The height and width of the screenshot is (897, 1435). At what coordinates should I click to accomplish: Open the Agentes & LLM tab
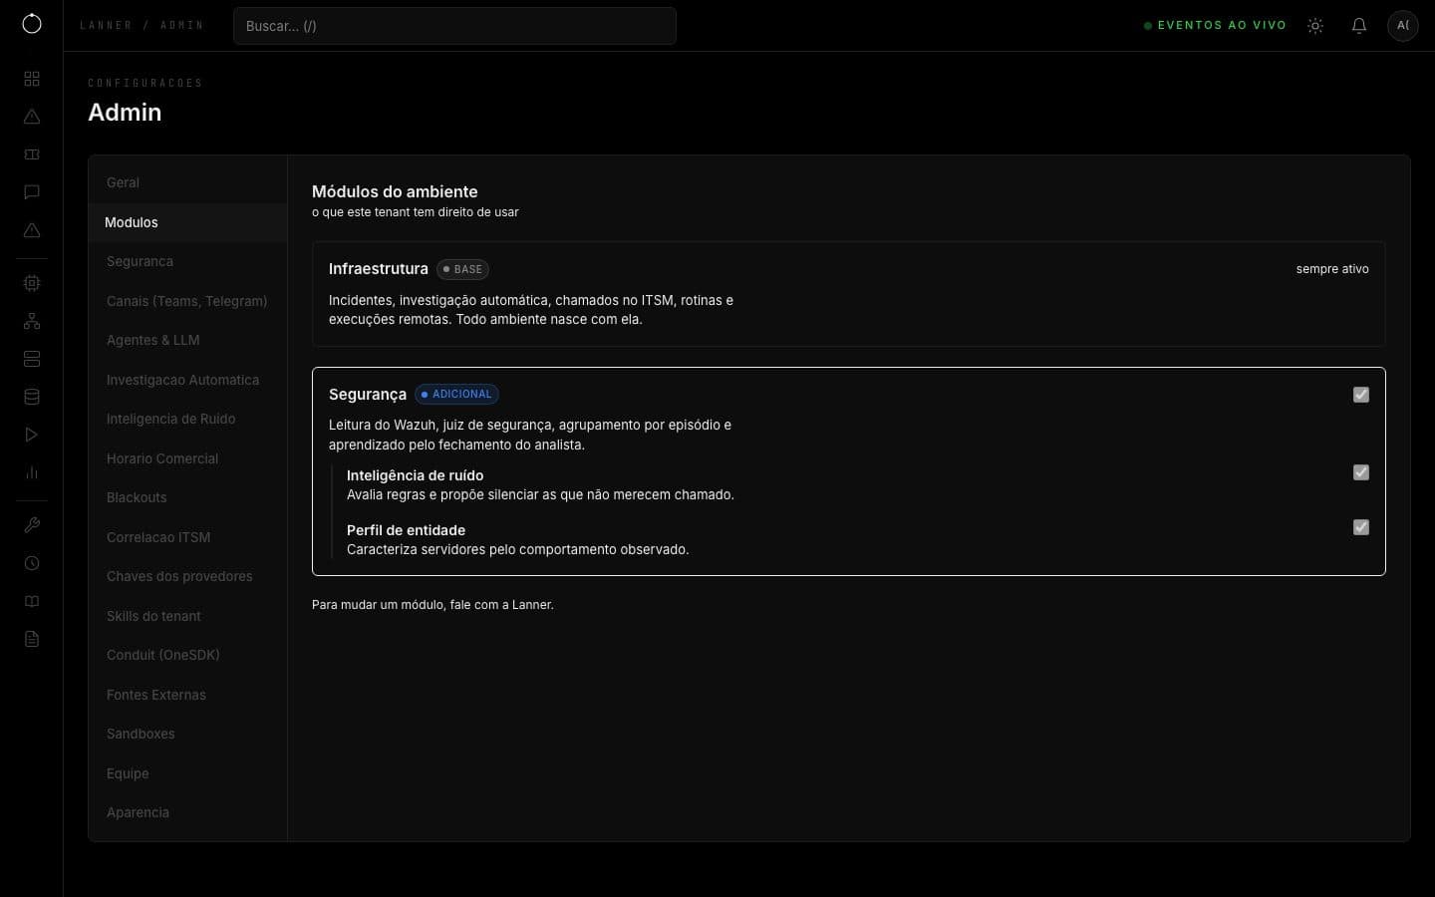coord(187,340)
